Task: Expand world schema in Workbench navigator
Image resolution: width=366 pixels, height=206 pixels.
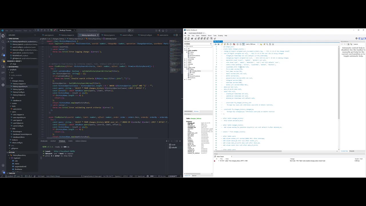Action: (185, 80)
